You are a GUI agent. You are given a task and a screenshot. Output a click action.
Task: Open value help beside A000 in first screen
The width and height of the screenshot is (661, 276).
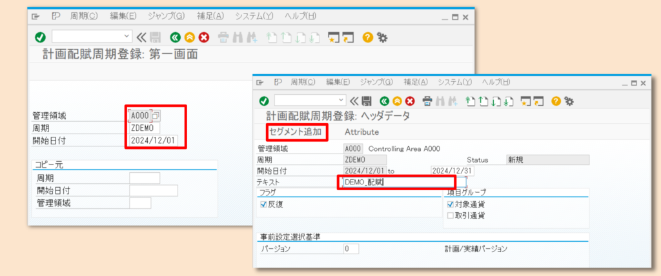pyautogui.click(x=156, y=115)
